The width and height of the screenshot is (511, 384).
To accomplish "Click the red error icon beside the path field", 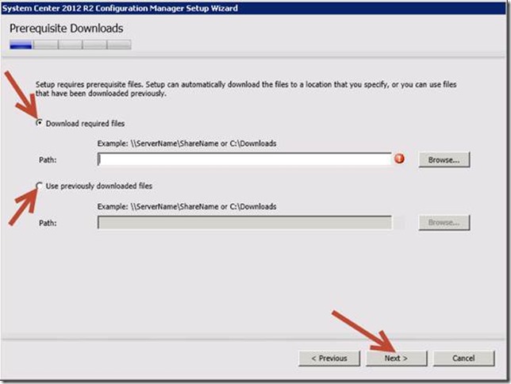I will pos(400,159).
